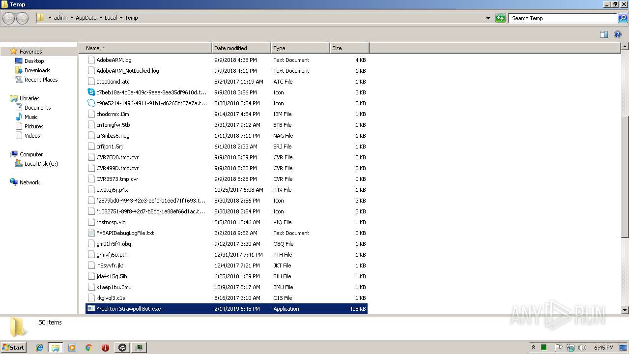Screen dimensions: 629x354
Task: Click Internet Explorer in taskbar
Action: [39, 348]
